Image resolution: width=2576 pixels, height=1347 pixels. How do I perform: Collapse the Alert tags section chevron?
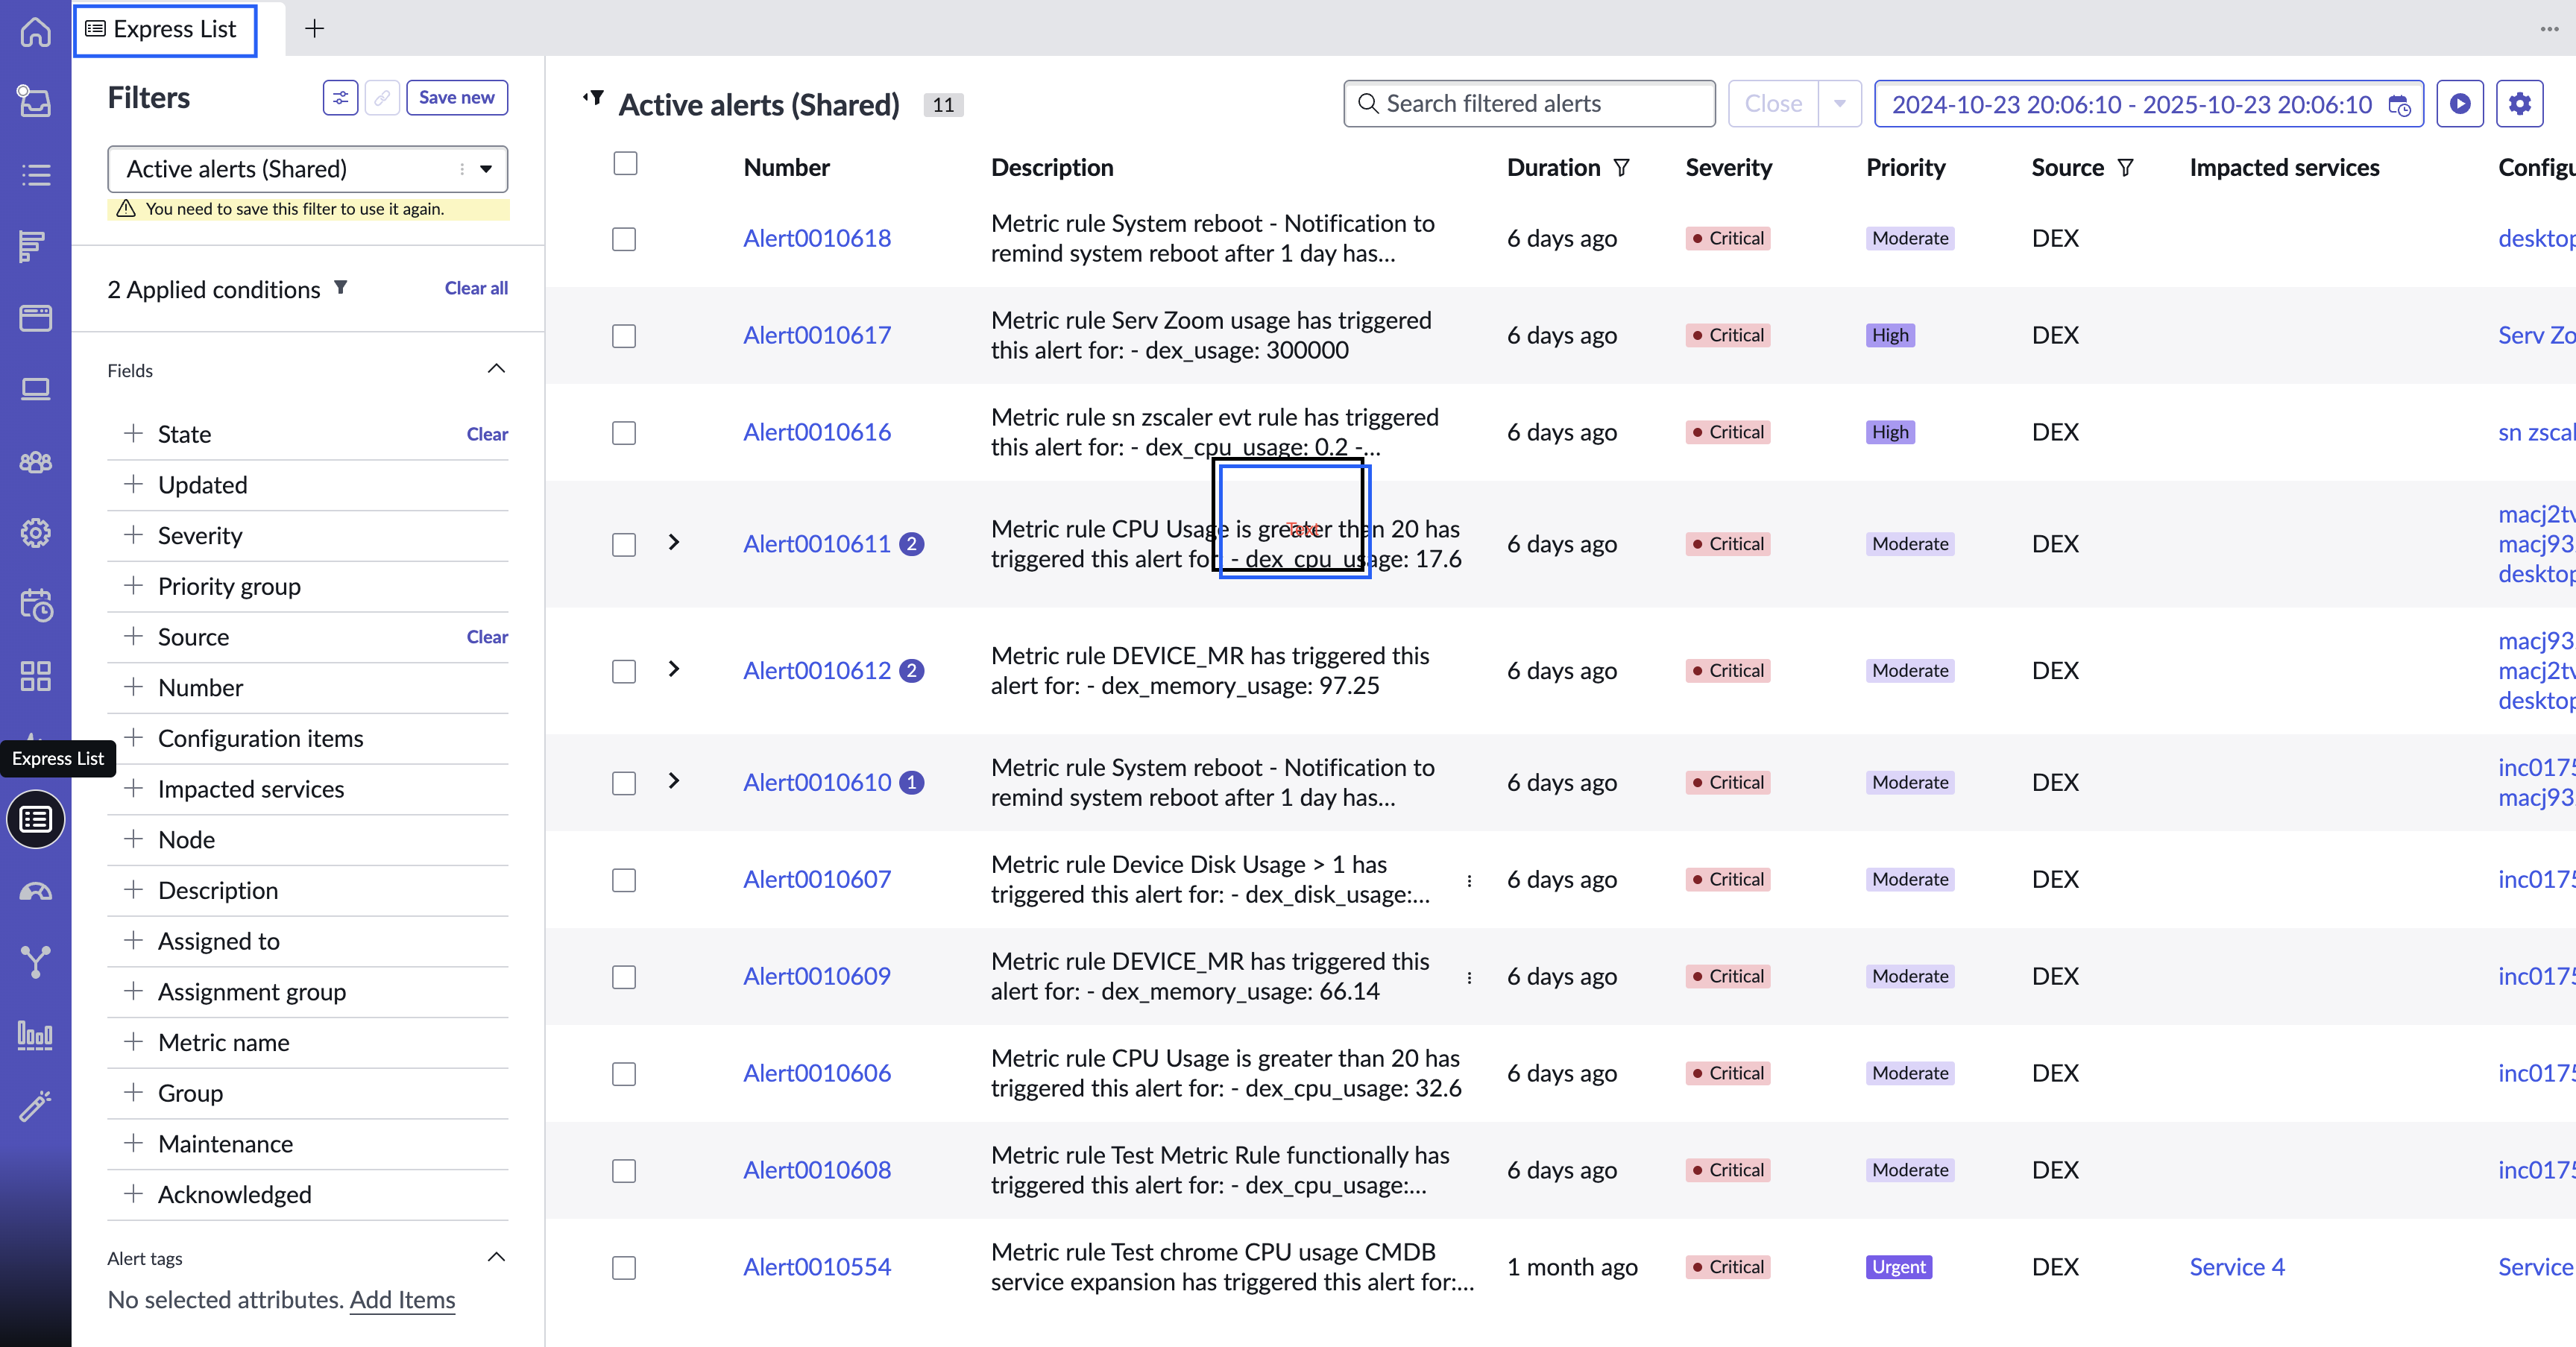pos(496,1257)
